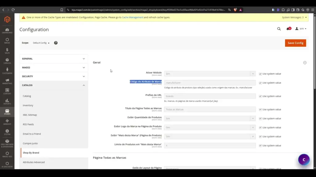
Task: Select Email to a Friend in submenu
Action: pos(32,134)
